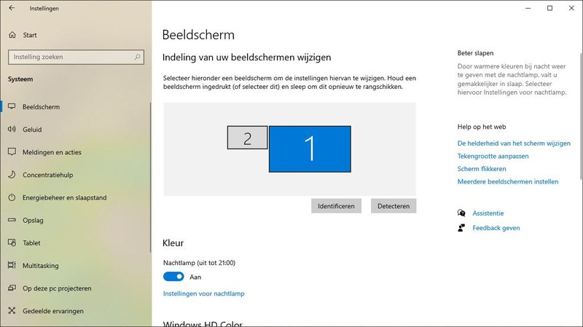Viewport: 583px width, 327px height.
Task: Click the Feedback geven person icon
Action: tap(461, 228)
